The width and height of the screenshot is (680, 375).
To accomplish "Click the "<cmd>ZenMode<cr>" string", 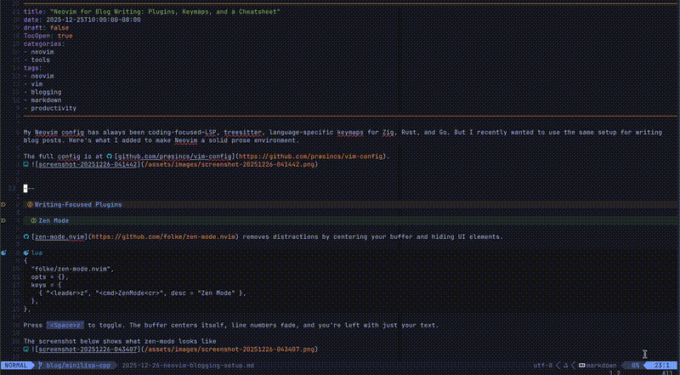I will pos(130,293).
